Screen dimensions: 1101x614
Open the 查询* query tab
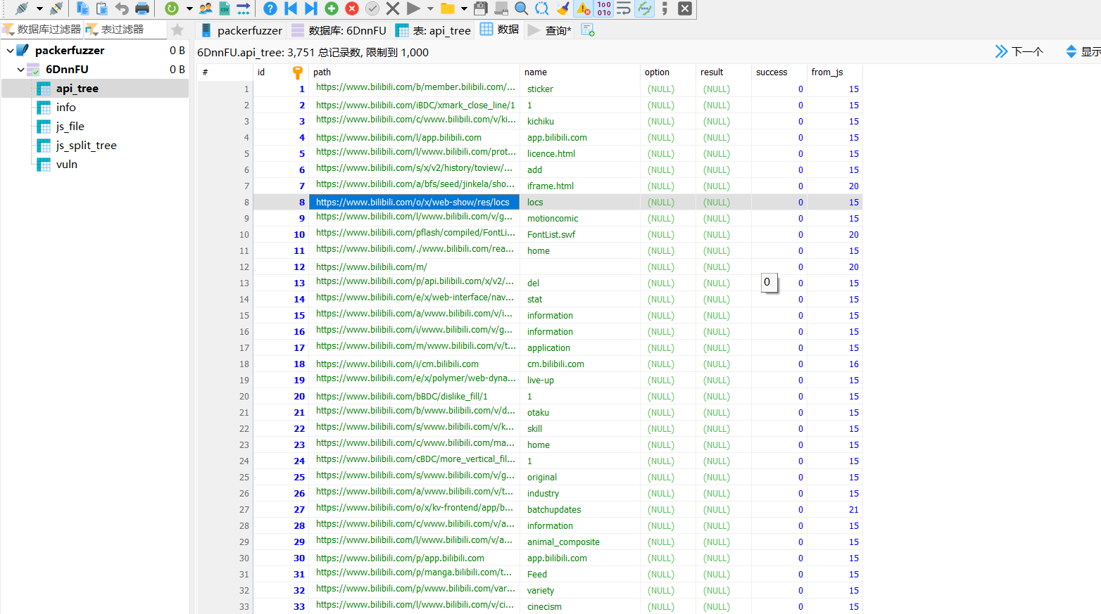click(550, 30)
